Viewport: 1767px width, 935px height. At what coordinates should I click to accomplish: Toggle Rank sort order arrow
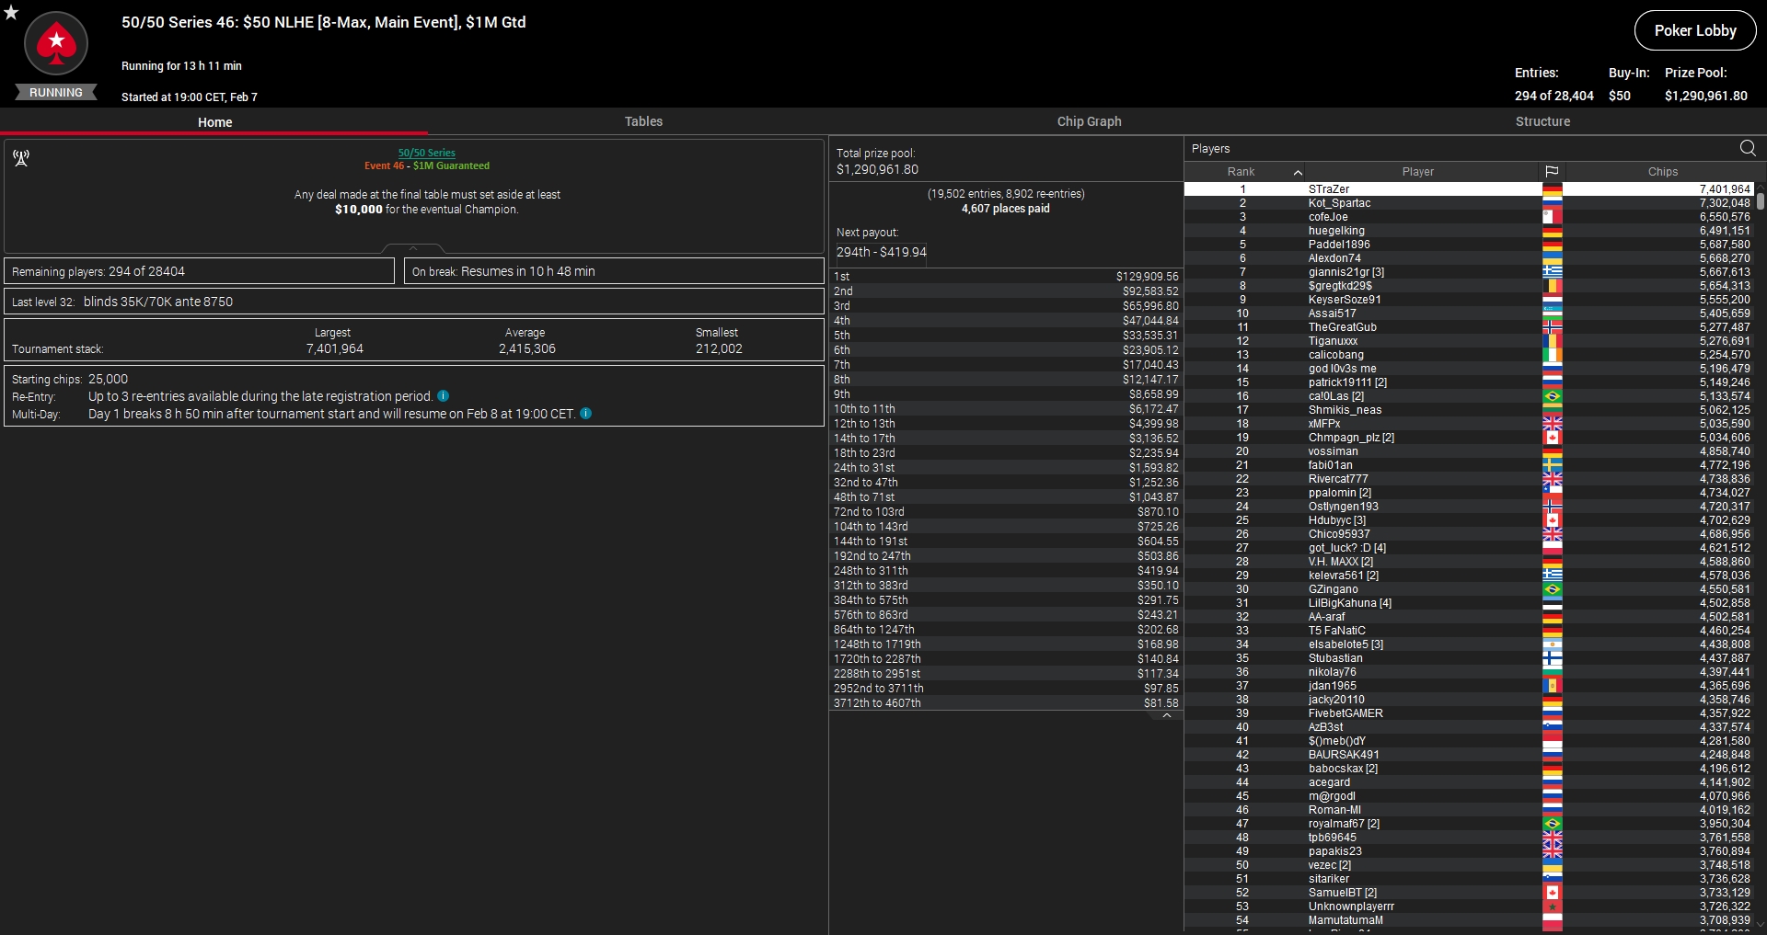click(x=1298, y=172)
